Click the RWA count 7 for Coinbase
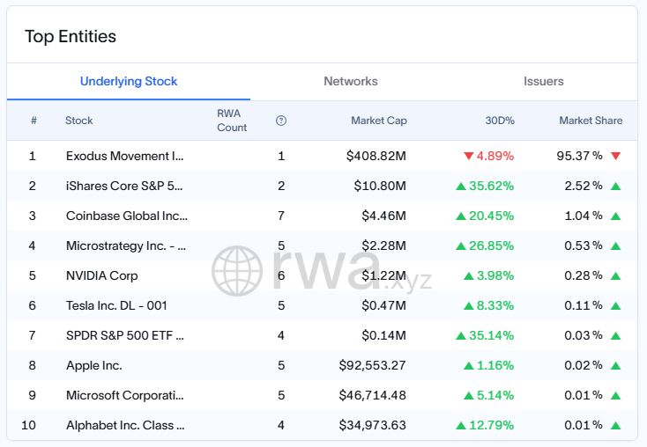The width and height of the screenshot is (647, 447). tap(281, 216)
